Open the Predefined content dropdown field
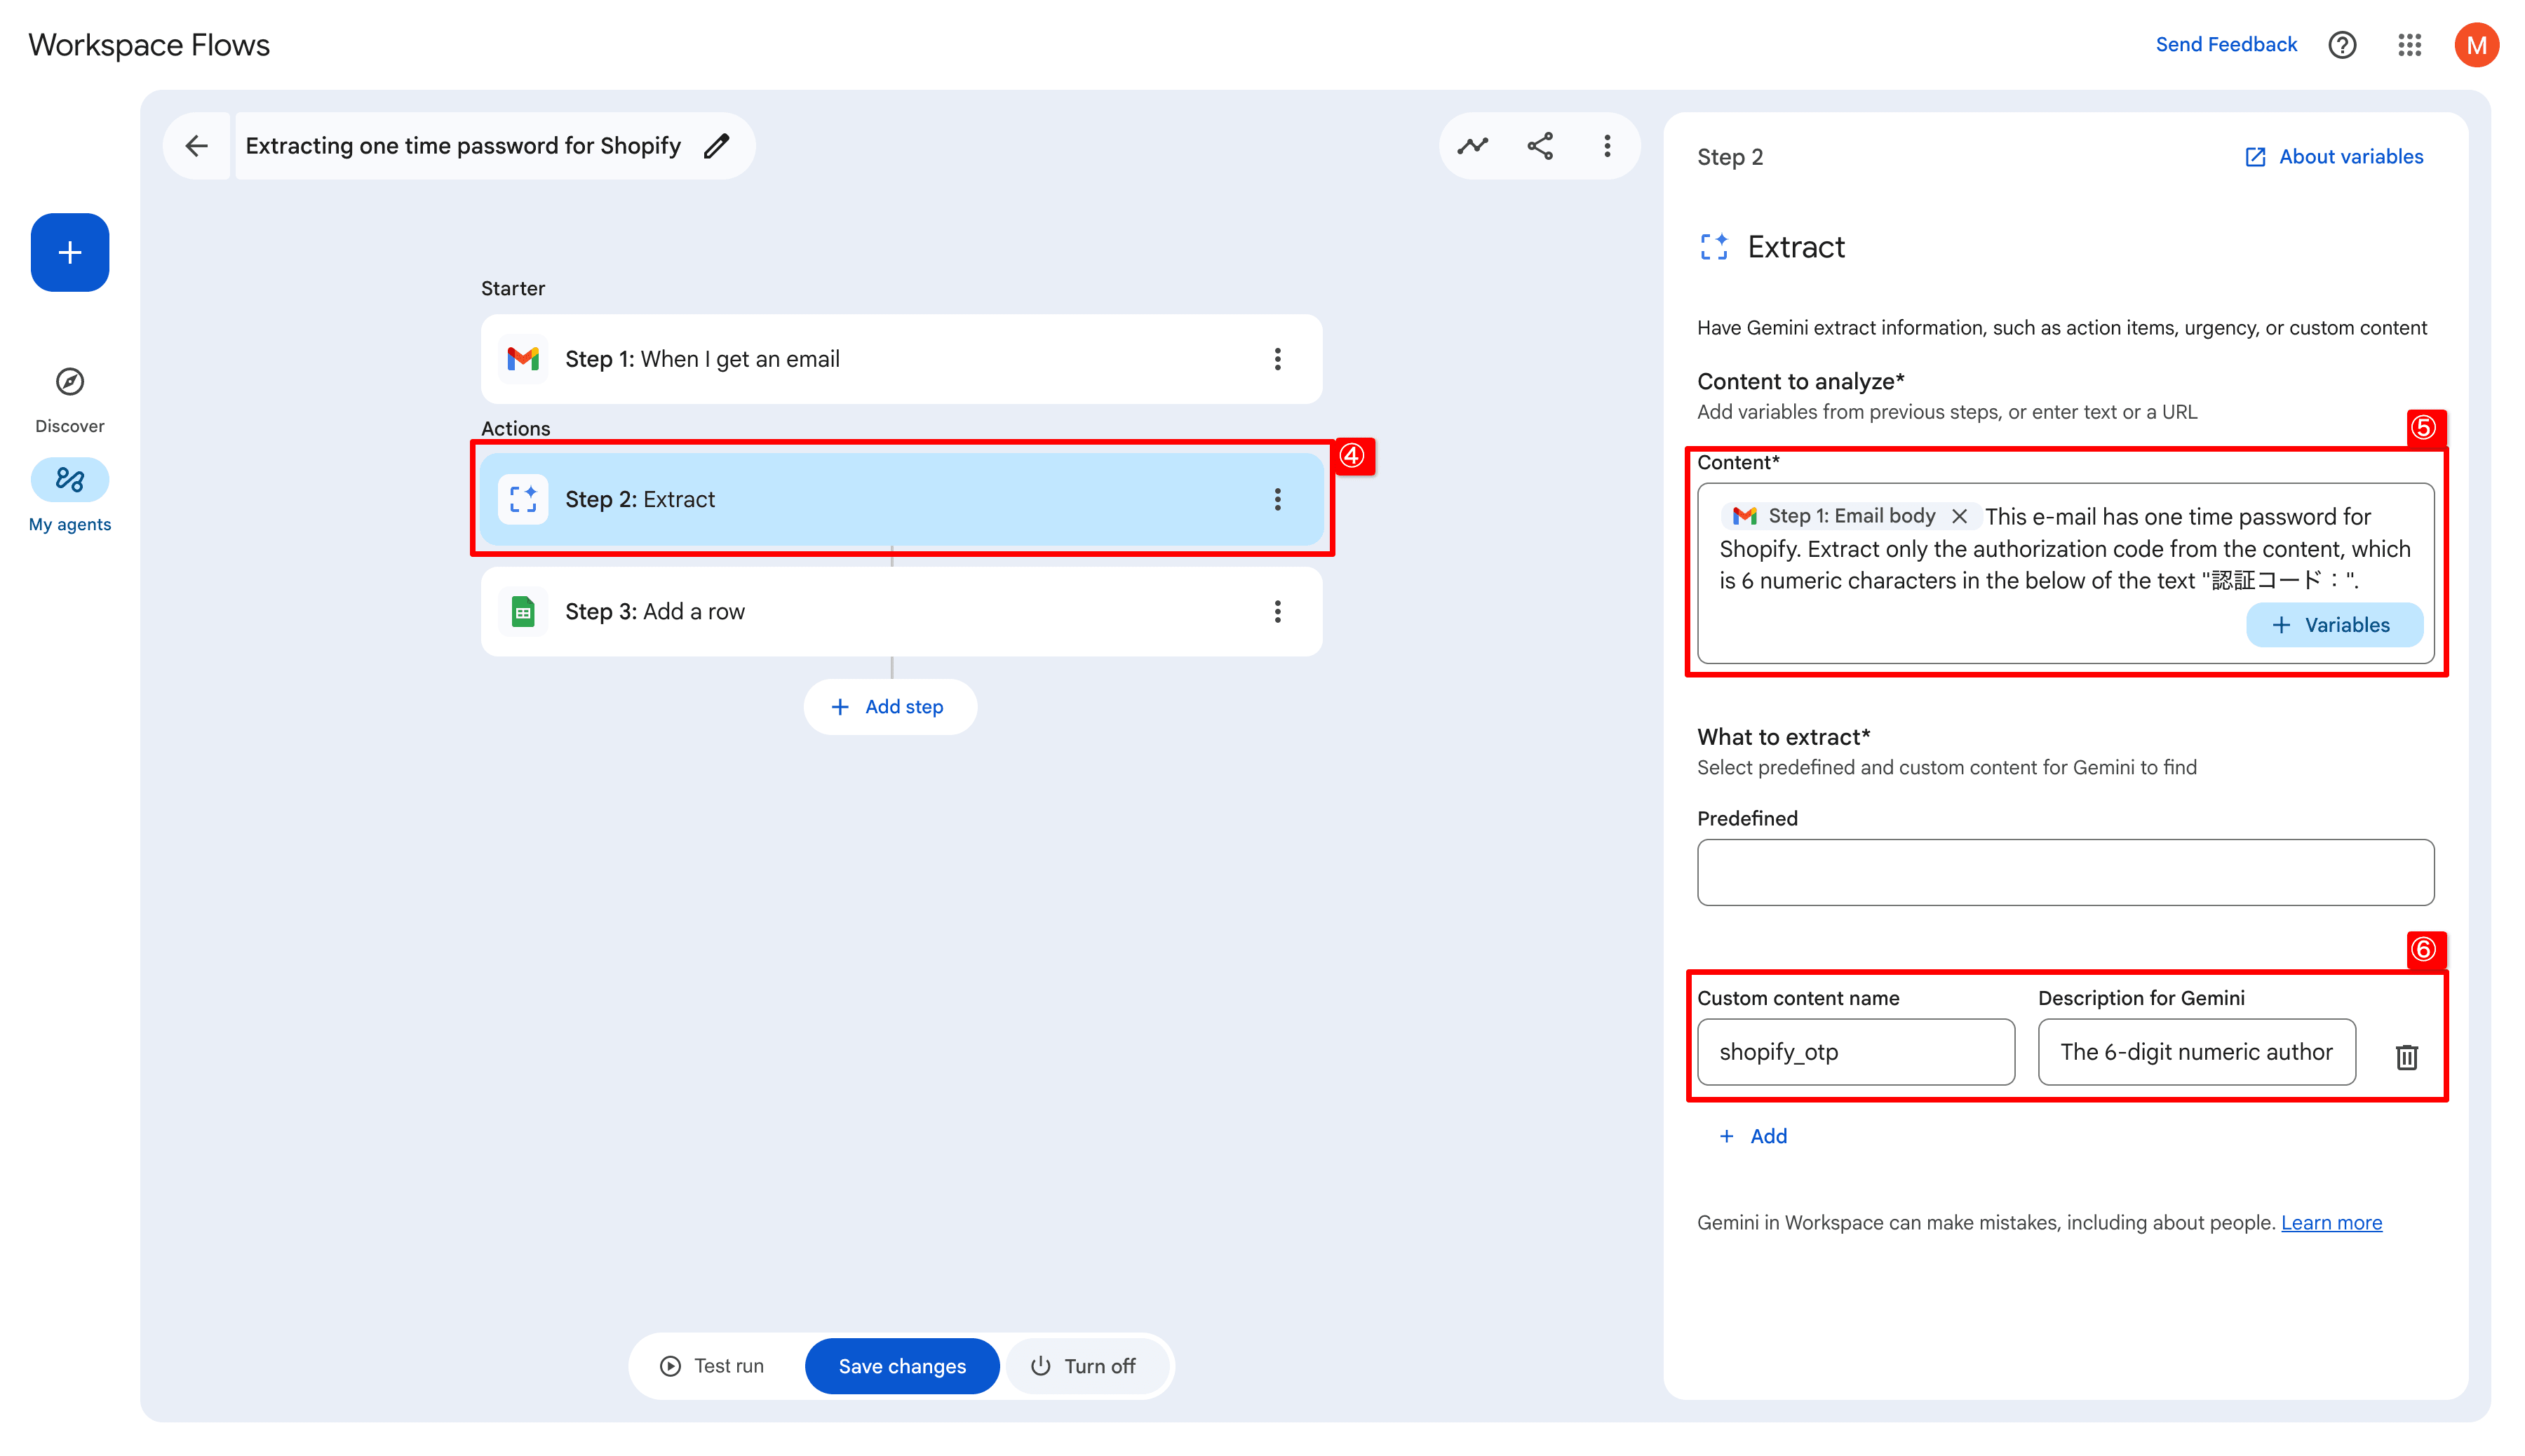Viewport: 2525px width, 1456px height. [2065, 872]
